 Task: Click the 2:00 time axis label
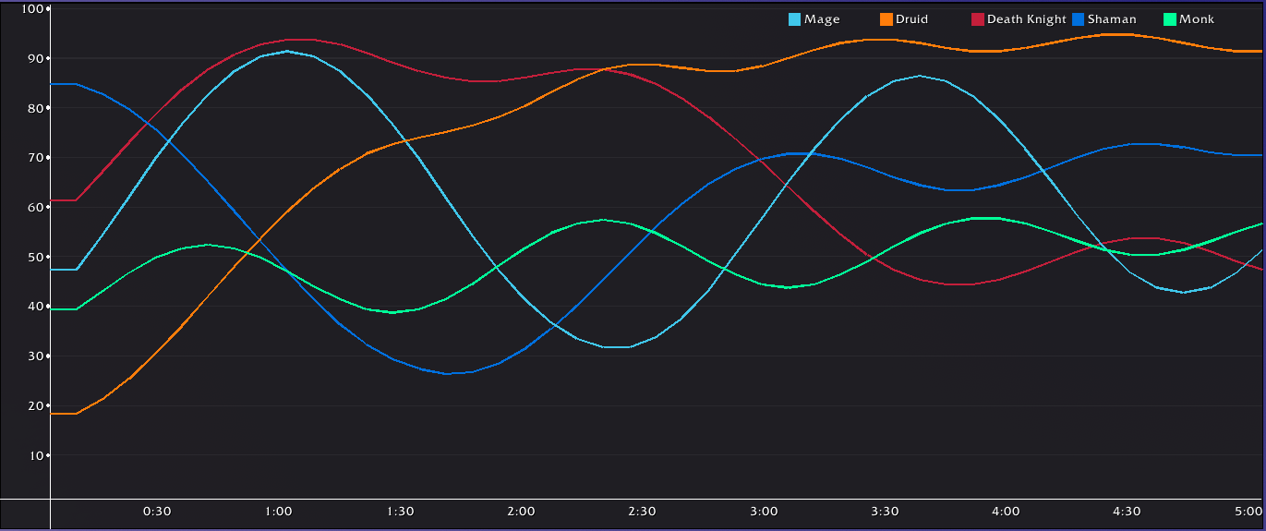coord(521,512)
